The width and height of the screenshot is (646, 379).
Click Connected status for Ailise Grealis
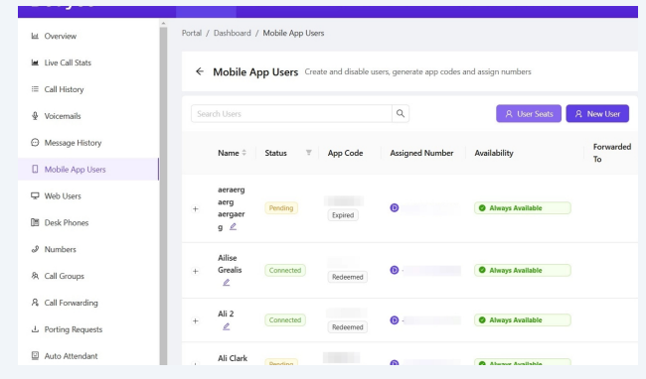pos(285,271)
